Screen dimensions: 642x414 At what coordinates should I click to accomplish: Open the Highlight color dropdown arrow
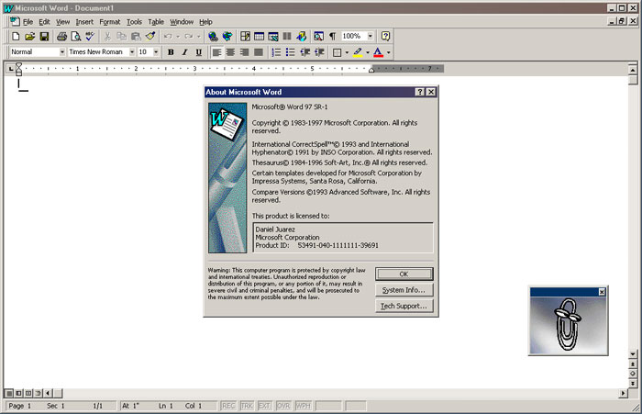(x=367, y=52)
